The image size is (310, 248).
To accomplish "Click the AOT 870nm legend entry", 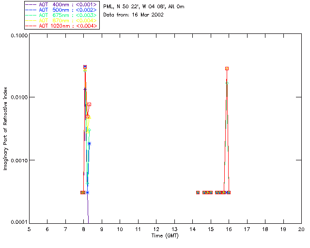I will point(62,20).
